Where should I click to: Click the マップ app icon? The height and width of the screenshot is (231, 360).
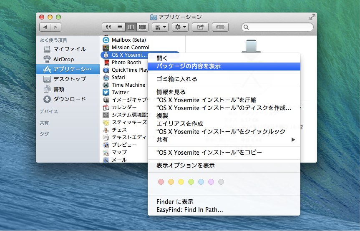click(x=106, y=153)
